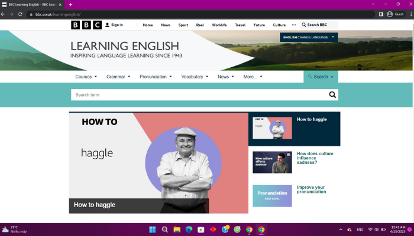The image size is (414, 236).
Task: Open the large How to haggle image
Action: (159, 163)
